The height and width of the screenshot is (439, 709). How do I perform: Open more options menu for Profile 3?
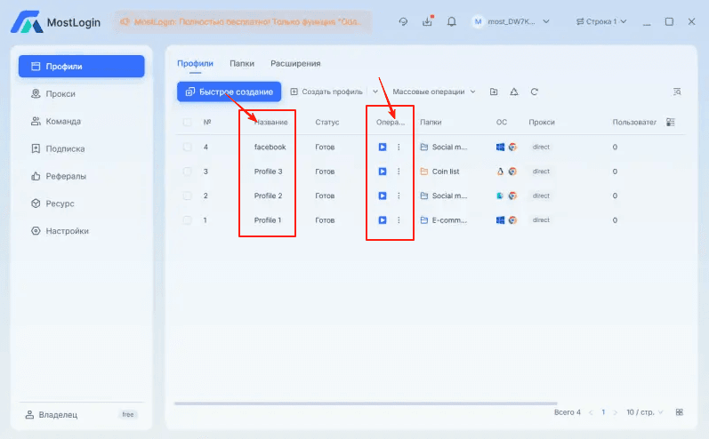(x=399, y=172)
